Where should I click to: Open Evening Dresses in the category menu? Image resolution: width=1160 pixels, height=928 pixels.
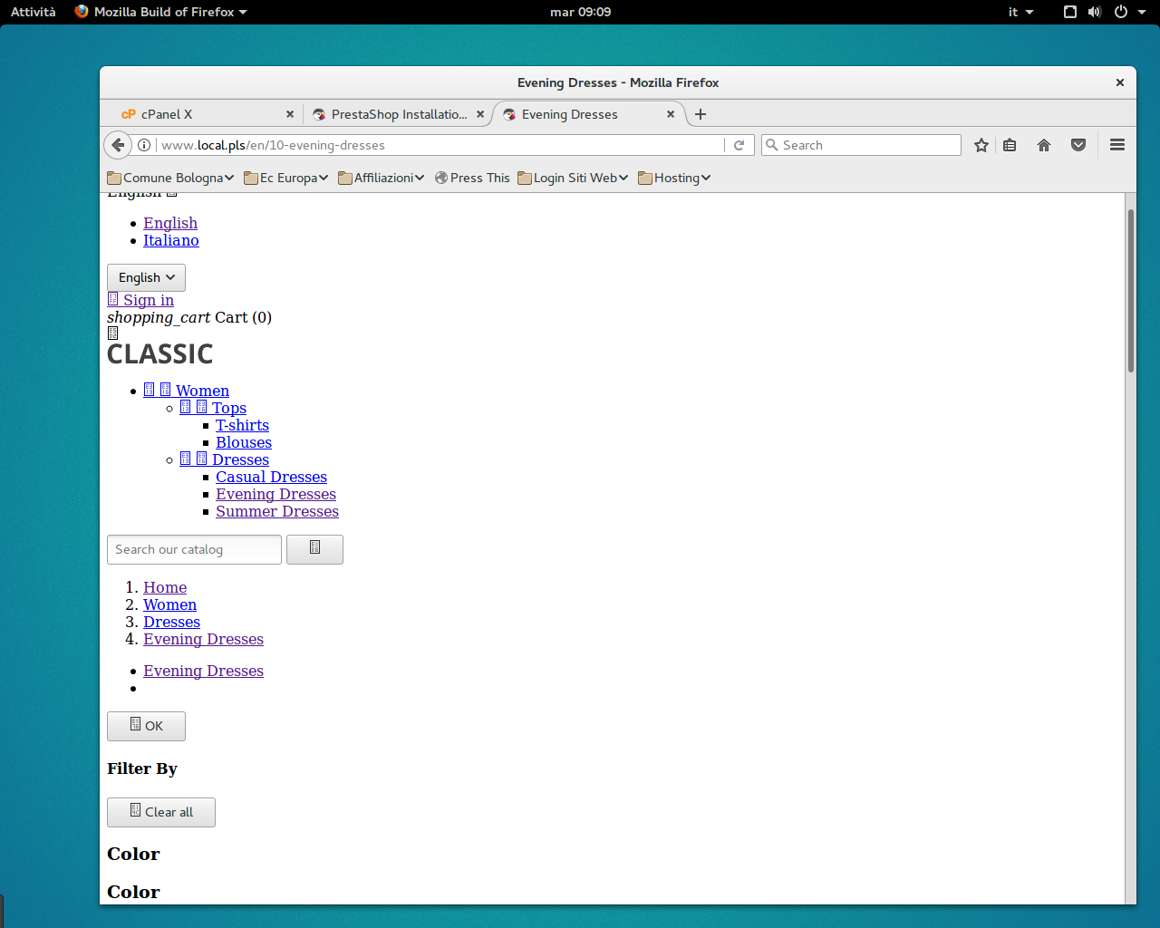pyautogui.click(x=275, y=494)
